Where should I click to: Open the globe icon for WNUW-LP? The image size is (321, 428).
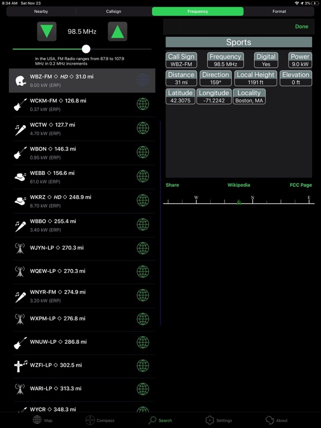[143, 342]
